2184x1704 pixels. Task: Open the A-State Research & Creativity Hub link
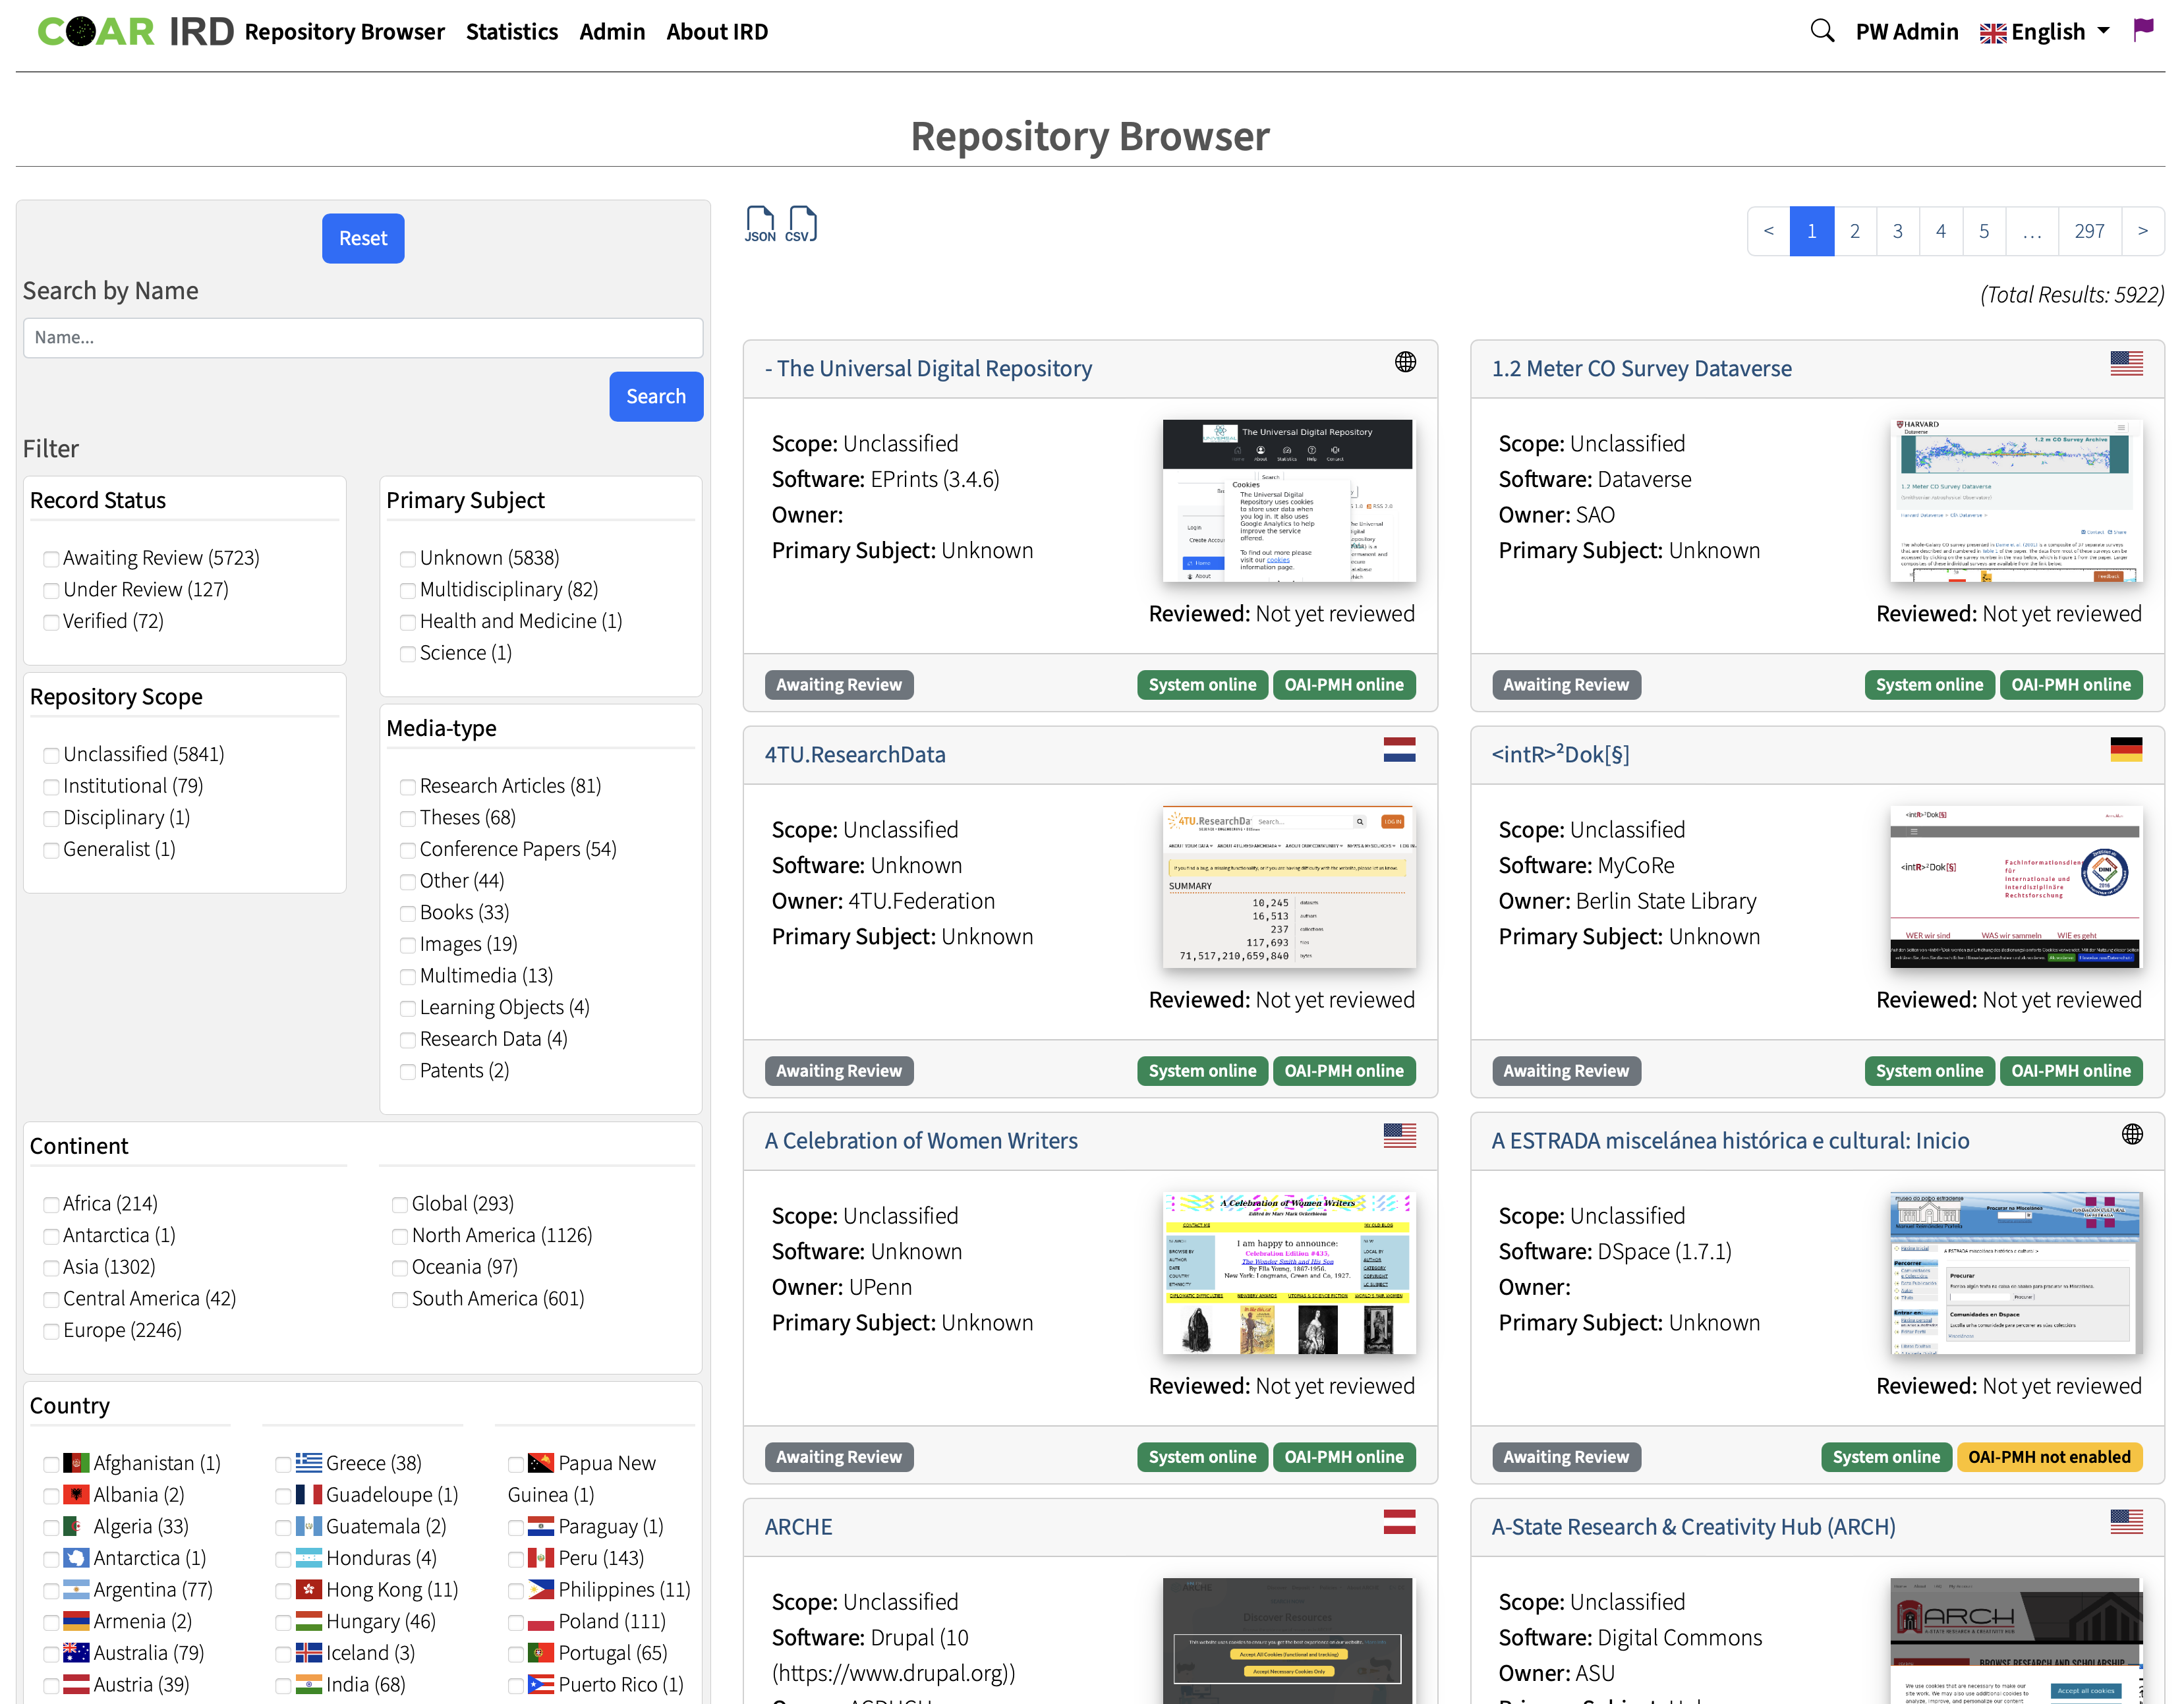point(1693,1527)
